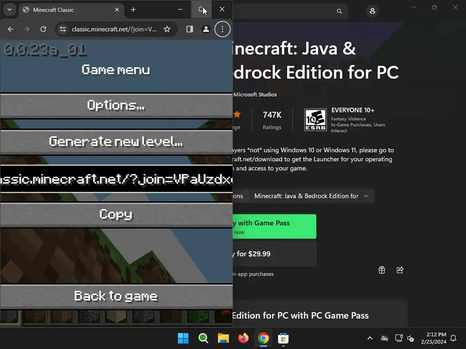466x349 pixels.
Task: Minimize the Chrome window
Action: click(x=180, y=10)
